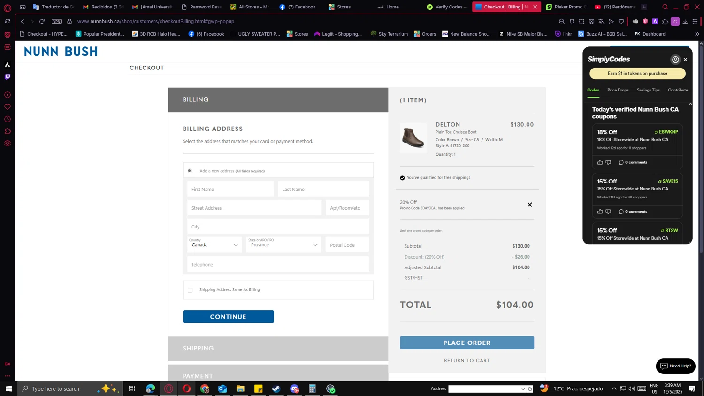
Task: Thumbs up the SAVE15 coupon
Action: tap(600, 212)
